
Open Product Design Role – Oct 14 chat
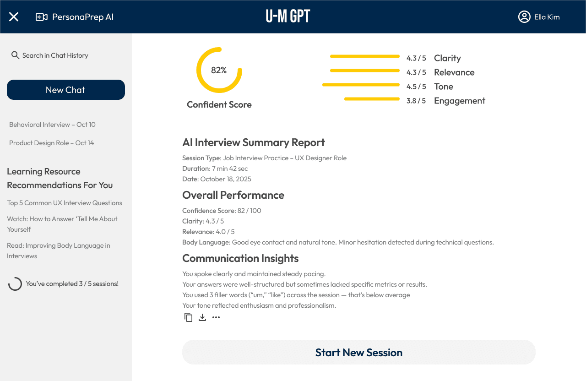pos(51,143)
